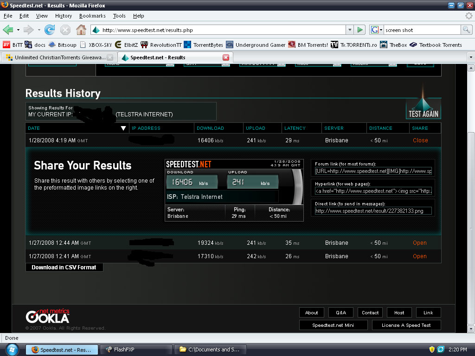
Task: Click the grey forward arrow button
Action: click(x=28, y=30)
